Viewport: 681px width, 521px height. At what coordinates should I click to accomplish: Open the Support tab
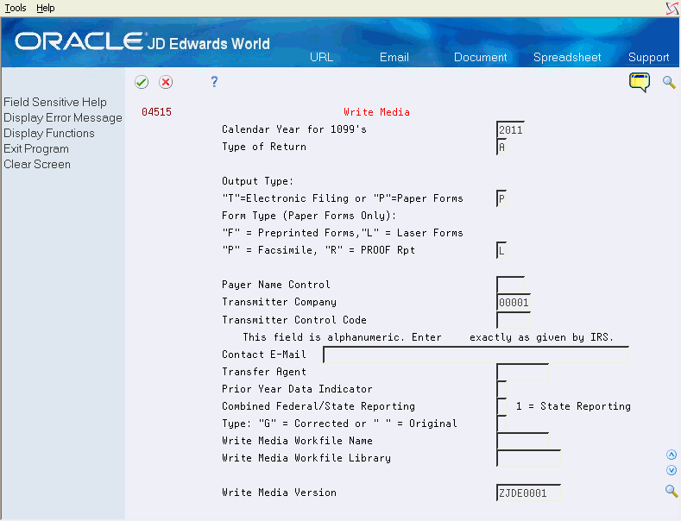(649, 57)
